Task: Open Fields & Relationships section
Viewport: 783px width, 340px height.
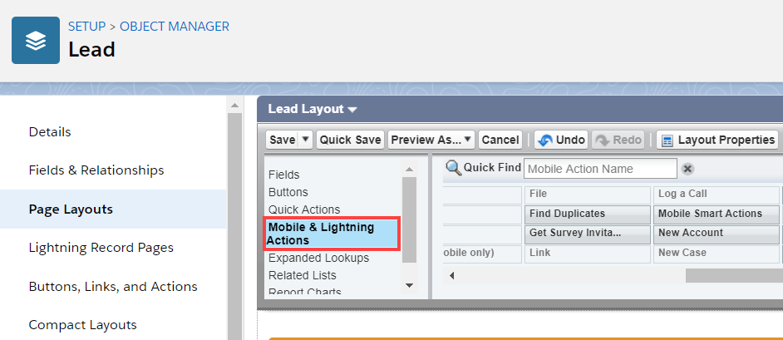Action: [96, 170]
